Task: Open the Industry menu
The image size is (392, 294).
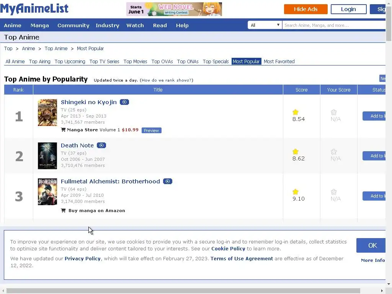Action: point(107,25)
